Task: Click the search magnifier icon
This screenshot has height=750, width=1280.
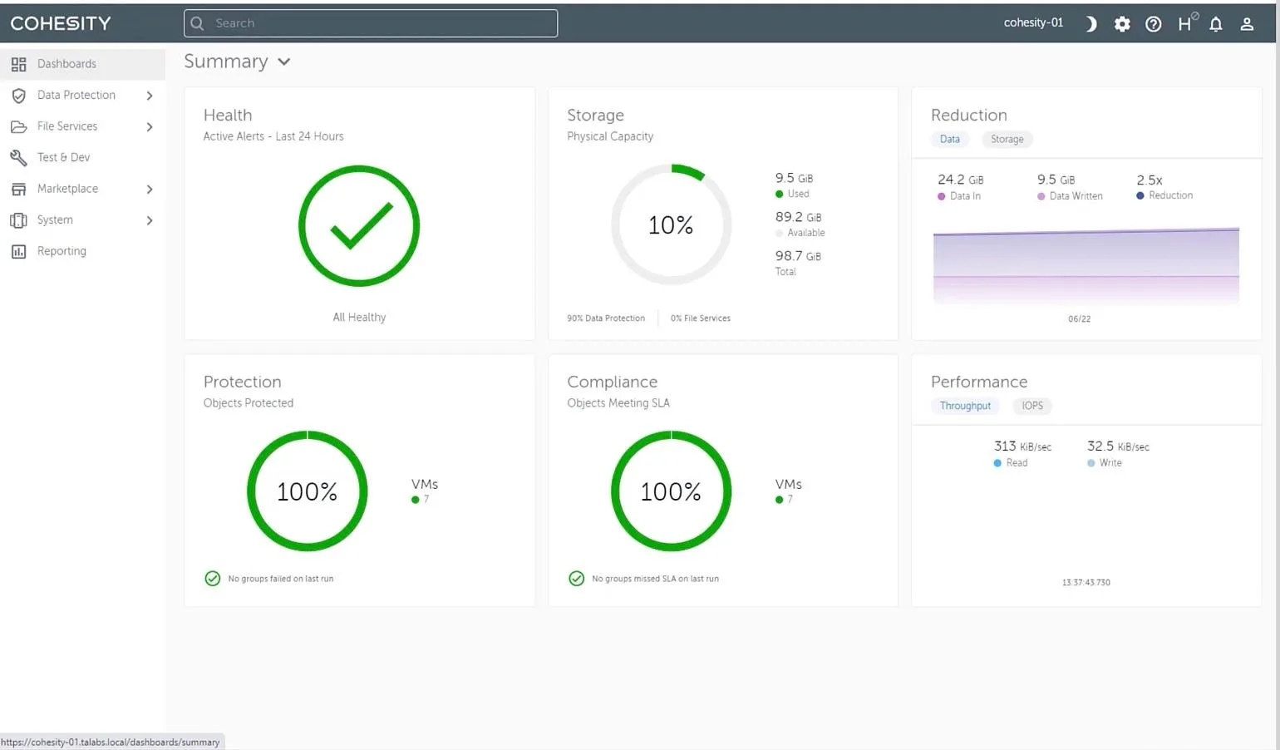Action: [197, 23]
